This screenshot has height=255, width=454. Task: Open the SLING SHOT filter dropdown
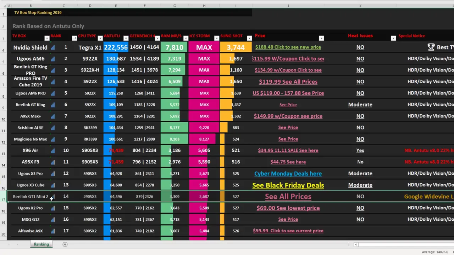coord(249,38)
